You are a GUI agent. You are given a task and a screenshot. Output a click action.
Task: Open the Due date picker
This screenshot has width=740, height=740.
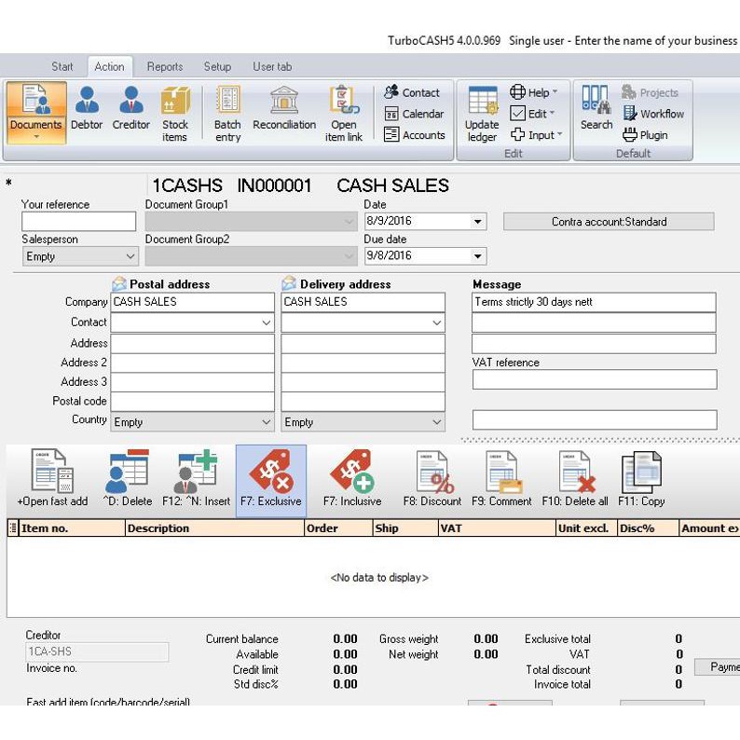(x=478, y=256)
